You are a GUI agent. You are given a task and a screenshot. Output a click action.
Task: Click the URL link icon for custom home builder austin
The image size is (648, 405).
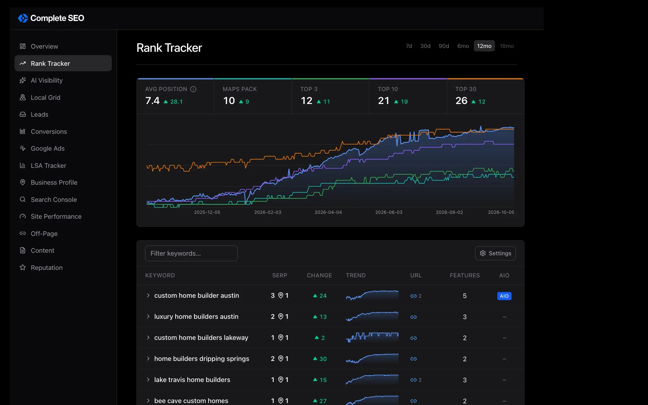pos(413,296)
